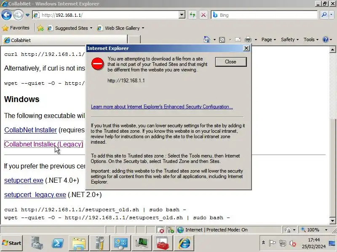The image size is (337, 252).
Task: Click the Bing search box
Action: click(x=264, y=15)
